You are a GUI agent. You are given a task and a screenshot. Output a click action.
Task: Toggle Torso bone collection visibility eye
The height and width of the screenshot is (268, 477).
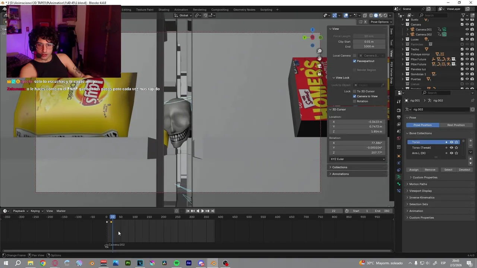[x=451, y=142]
